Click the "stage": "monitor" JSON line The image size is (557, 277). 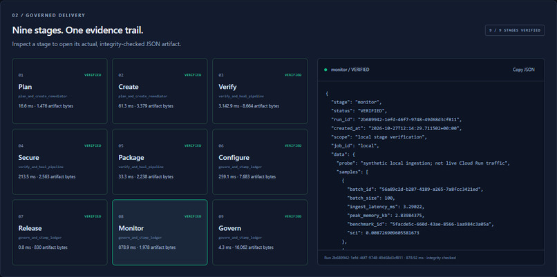pyautogui.click(x=357, y=102)
